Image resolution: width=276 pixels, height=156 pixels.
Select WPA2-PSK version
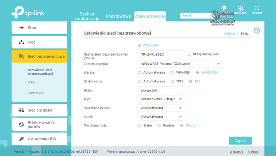click(197, 72)
